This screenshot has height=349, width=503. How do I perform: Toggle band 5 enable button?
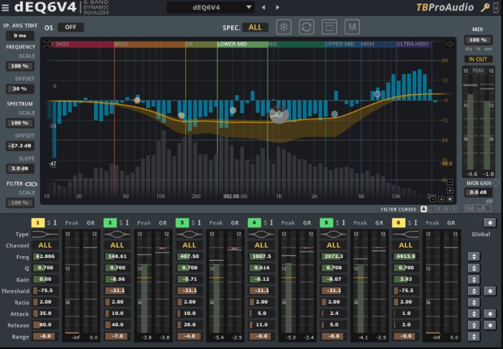pos(326,223)
